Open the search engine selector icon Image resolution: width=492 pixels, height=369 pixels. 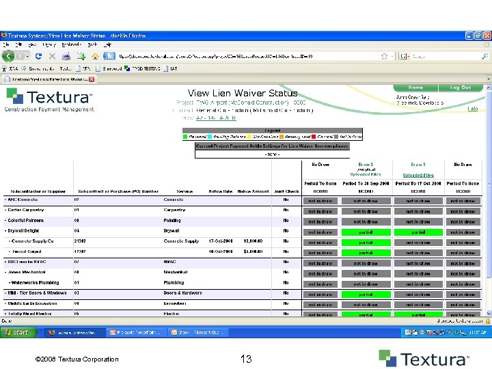coord(404,56)
